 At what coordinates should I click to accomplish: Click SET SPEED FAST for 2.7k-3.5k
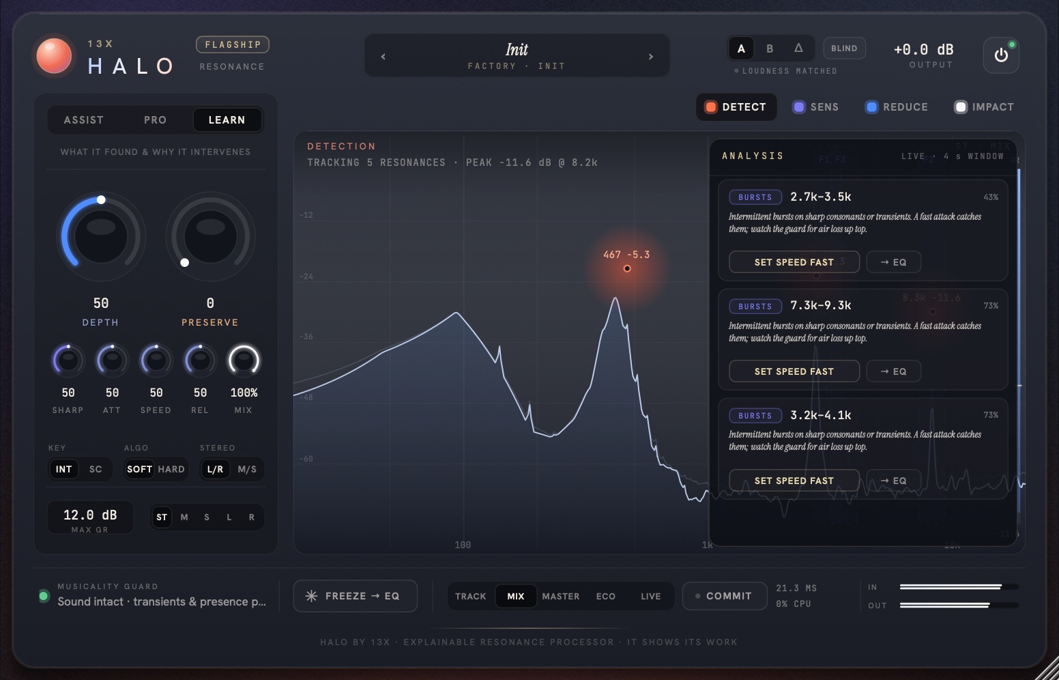click(794, 262)
